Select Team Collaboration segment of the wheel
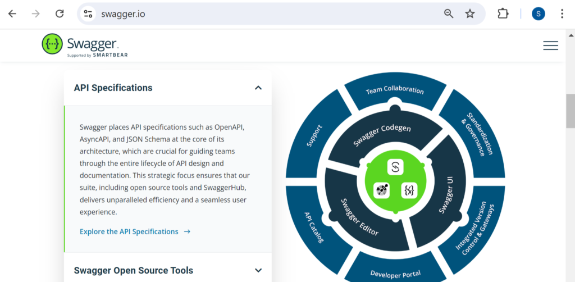 point(395,90)
